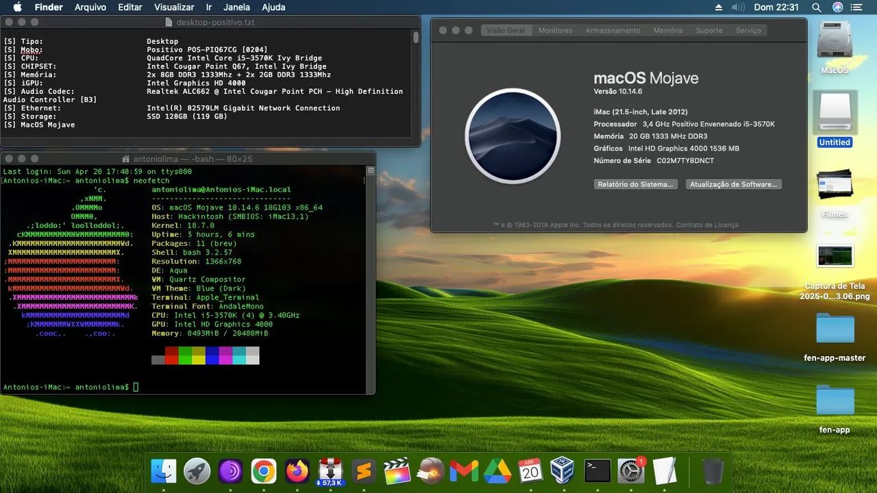Launch Launchpad rocket icon in Dock
877x493 pixels.
(197, 471)
